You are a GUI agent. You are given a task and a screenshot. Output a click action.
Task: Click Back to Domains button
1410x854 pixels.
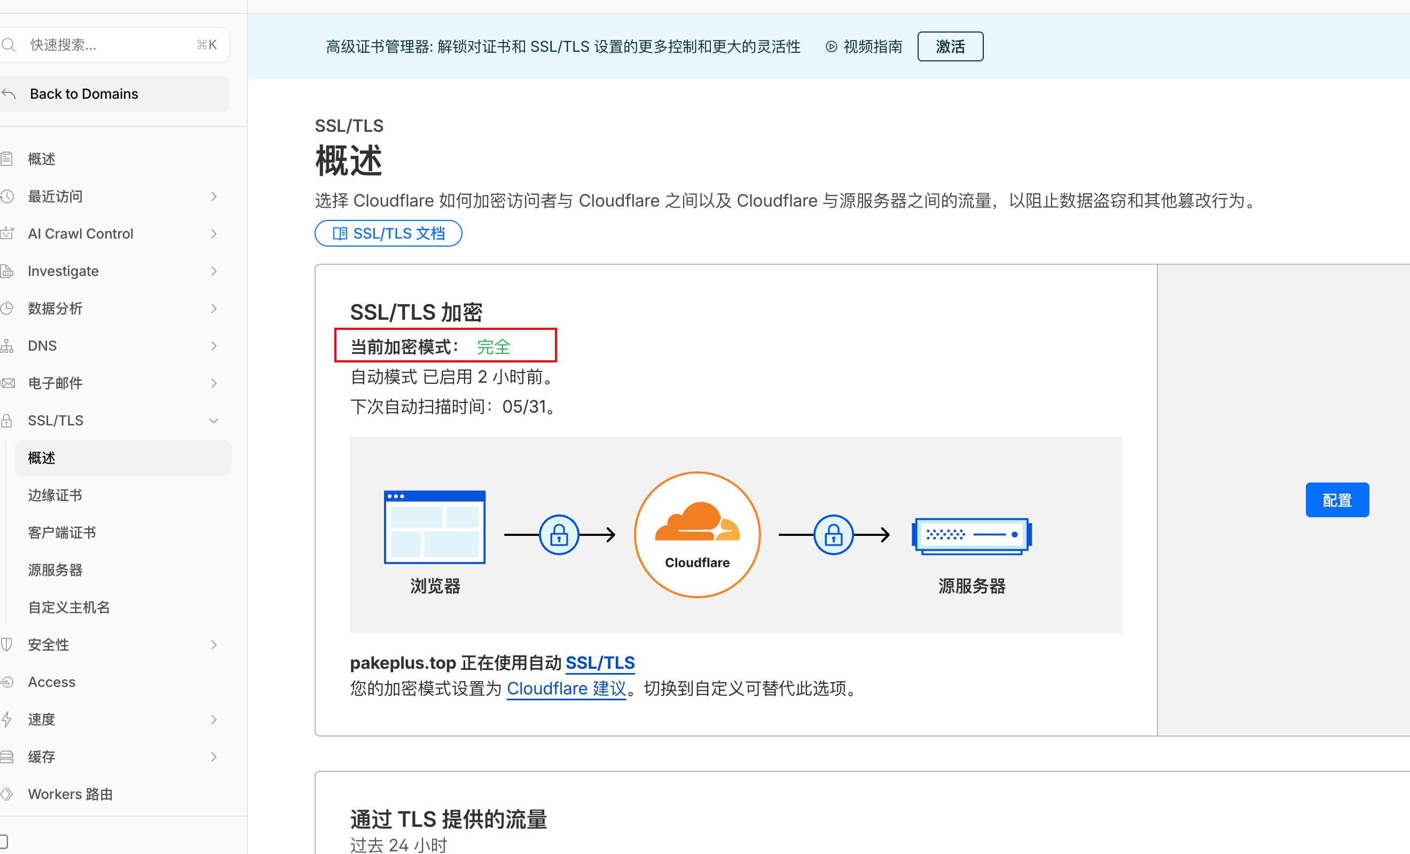point(114,94)
